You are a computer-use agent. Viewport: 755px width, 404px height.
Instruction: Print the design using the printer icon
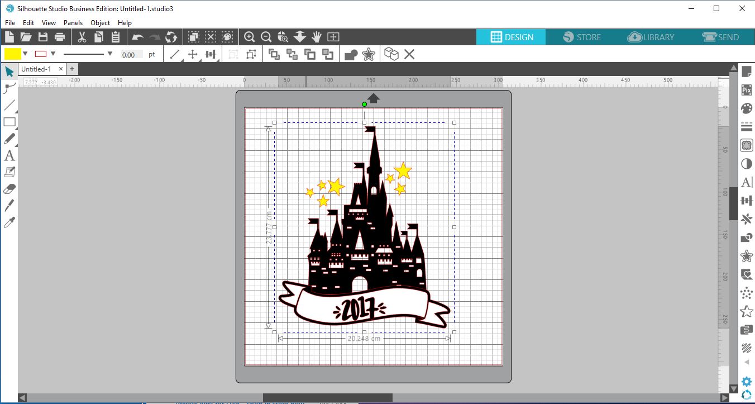[x=60, y=37]
